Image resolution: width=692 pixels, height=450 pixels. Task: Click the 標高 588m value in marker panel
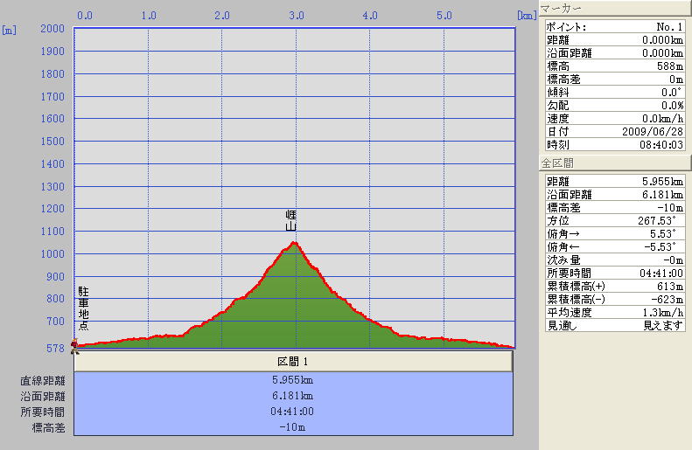click(670, 66)
